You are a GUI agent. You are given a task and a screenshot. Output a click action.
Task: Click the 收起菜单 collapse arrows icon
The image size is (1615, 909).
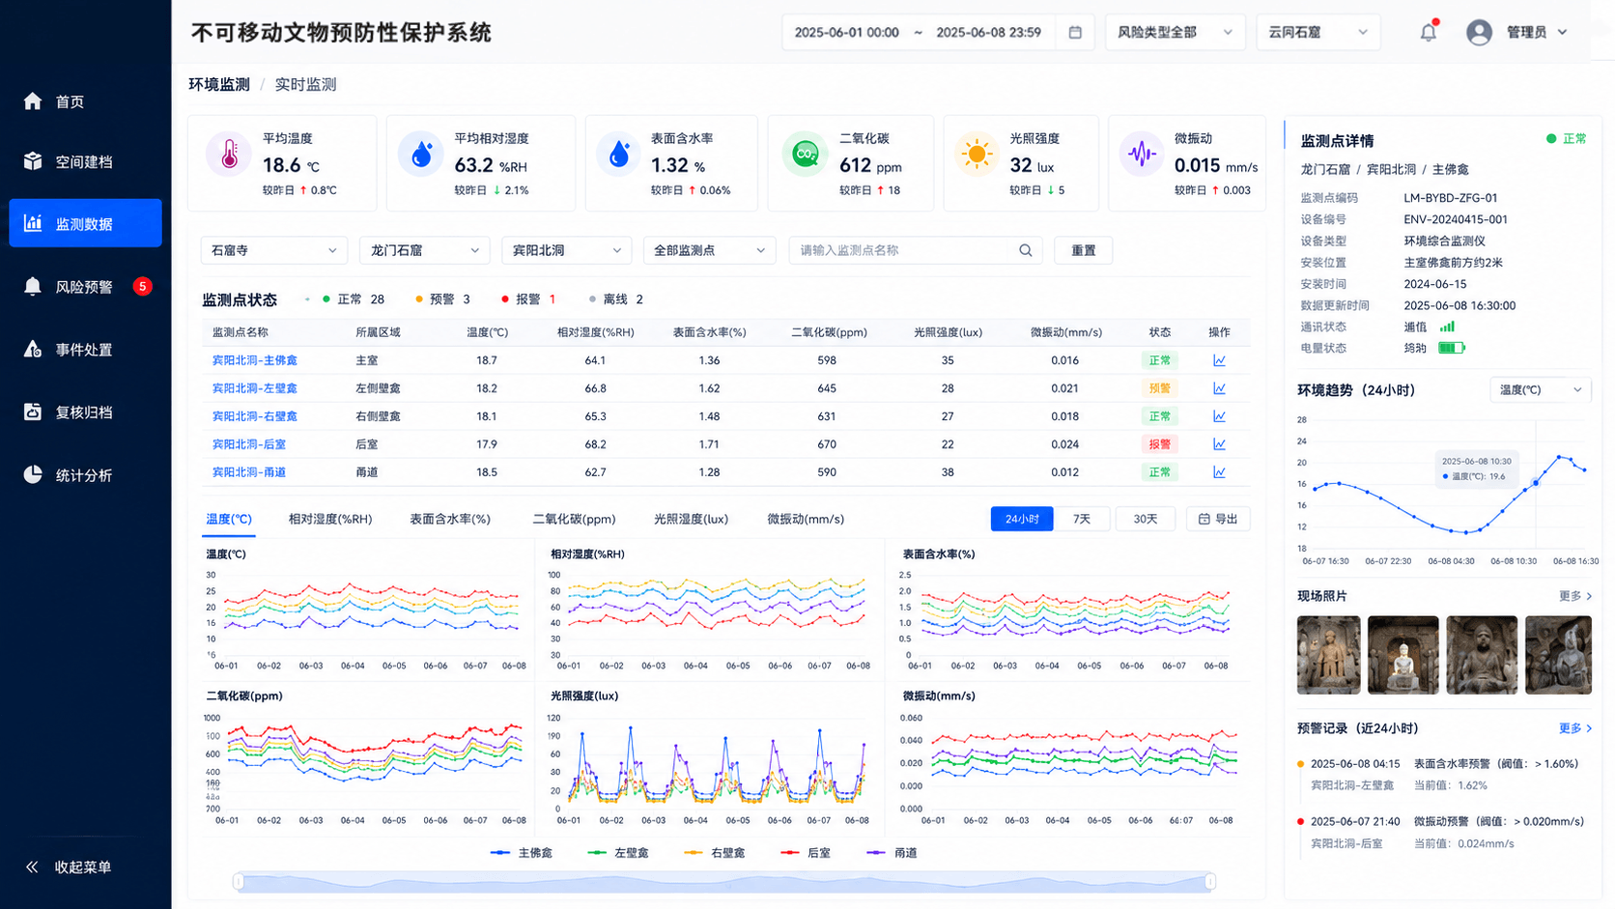coord(32,866)
